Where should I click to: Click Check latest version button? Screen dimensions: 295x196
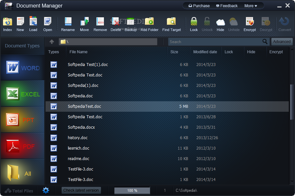pos(81,190)
